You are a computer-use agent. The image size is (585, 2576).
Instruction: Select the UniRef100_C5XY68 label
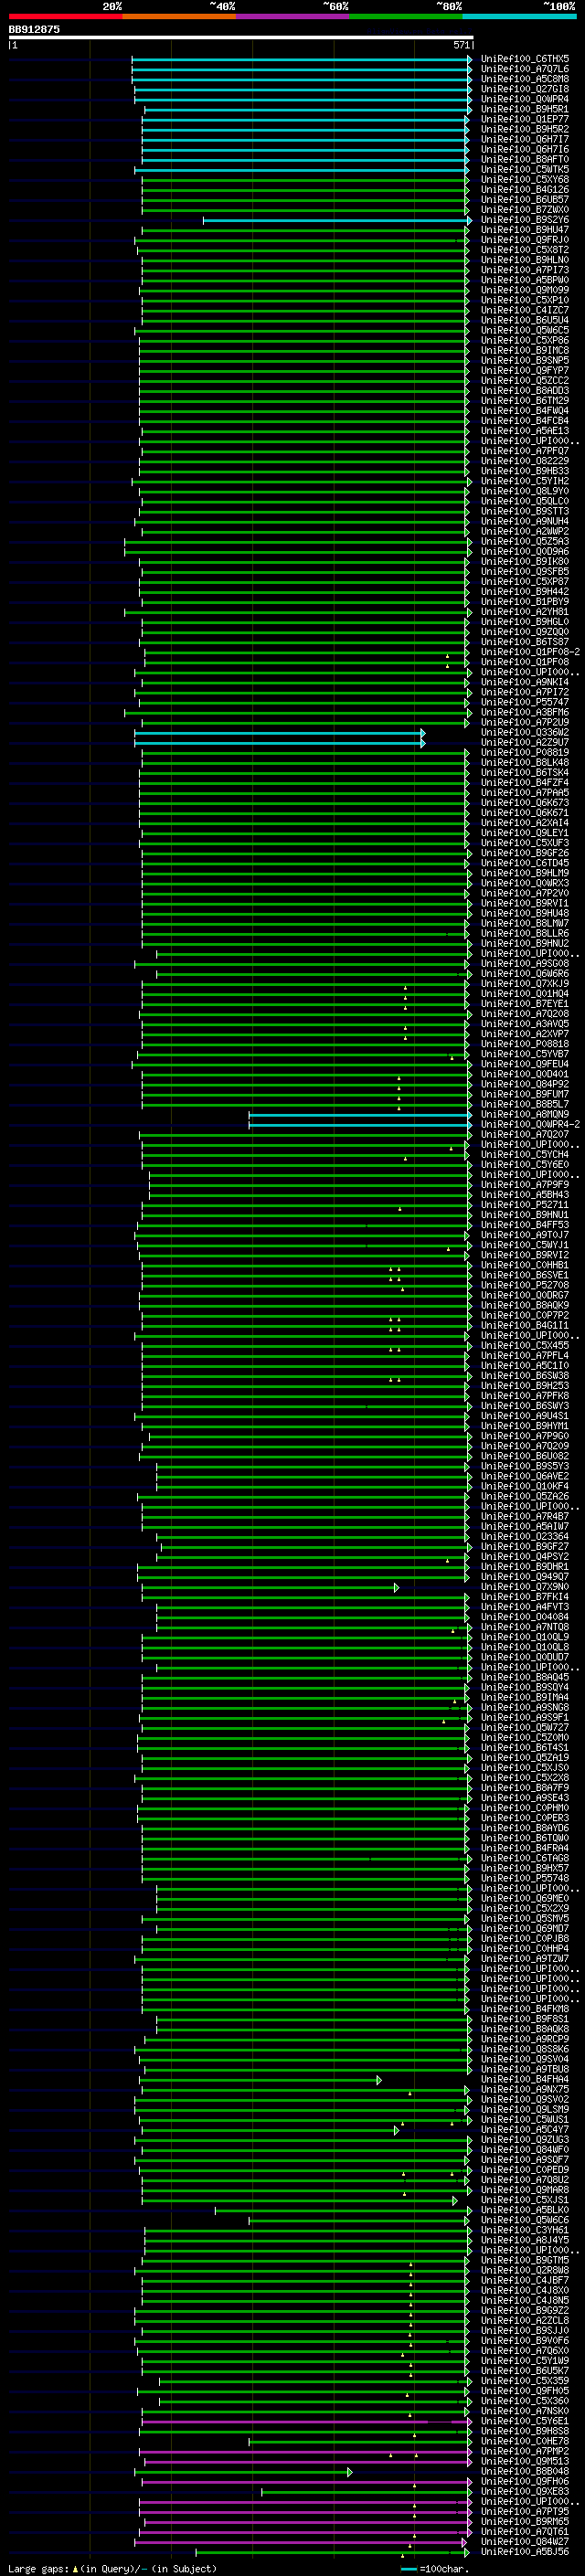coord(525,179)
